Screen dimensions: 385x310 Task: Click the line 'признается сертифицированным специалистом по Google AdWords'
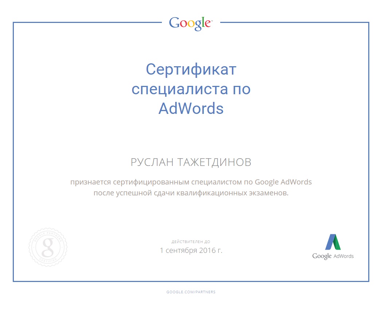(191, 182)
